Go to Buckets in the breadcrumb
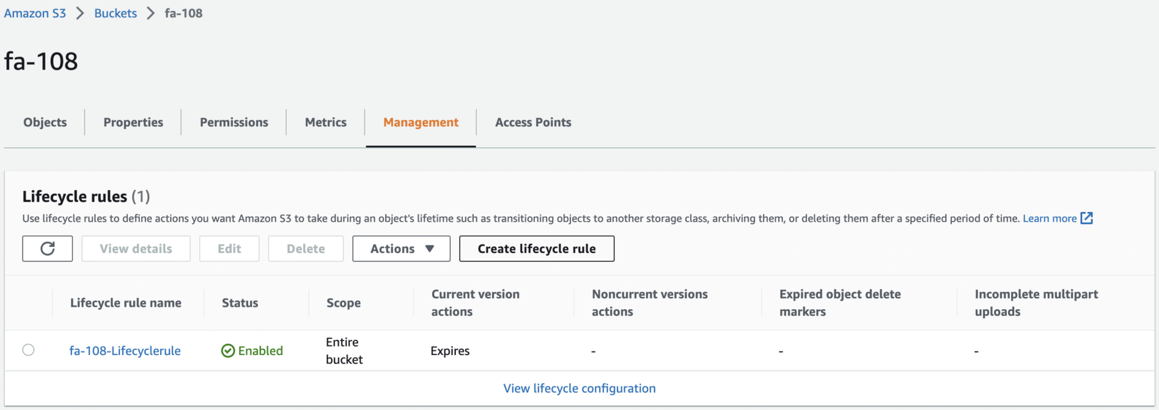Image resolution: width=1159 pixels, height=410 pixels. (x=115, y=13)
